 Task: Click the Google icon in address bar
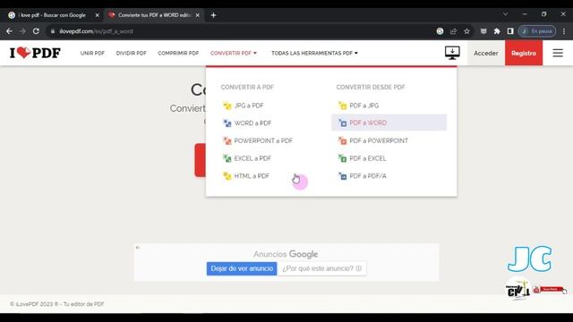[440, 31]
